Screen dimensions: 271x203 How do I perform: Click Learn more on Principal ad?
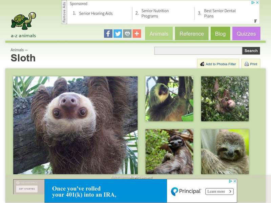tap(219, 191)
